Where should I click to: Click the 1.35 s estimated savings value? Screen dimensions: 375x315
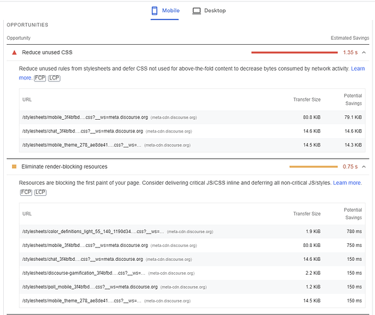[350, 52]
